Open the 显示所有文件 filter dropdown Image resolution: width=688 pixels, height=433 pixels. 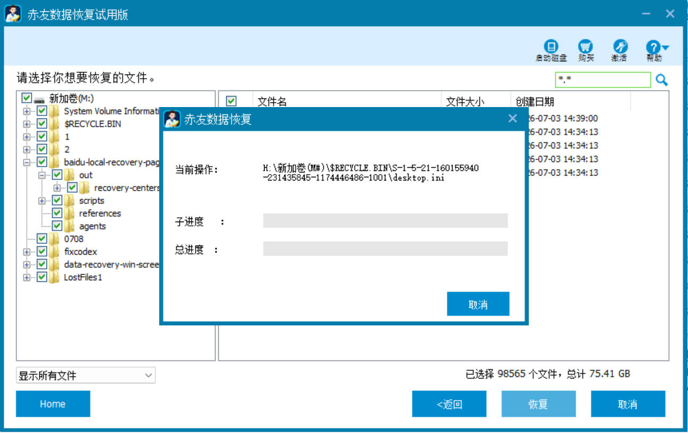(x=86, y=375)
